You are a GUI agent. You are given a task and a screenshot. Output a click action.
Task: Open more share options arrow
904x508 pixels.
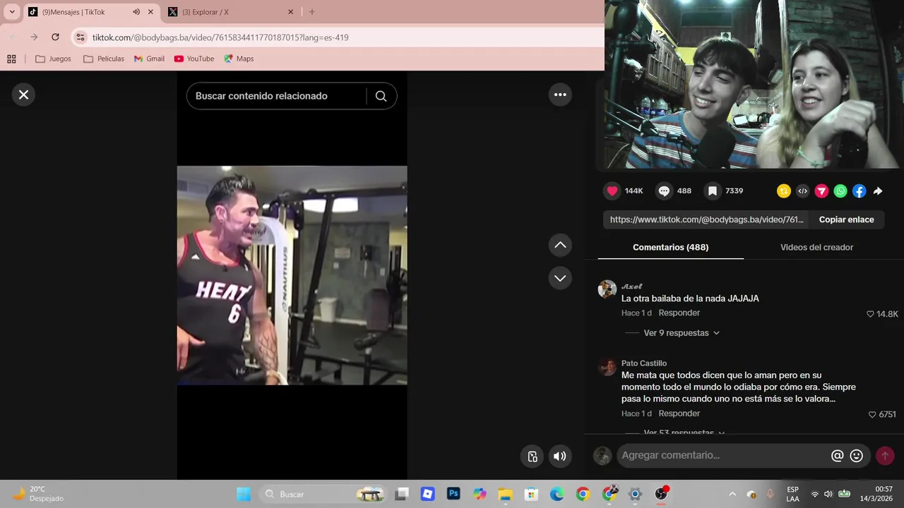[x=878, y=190]
